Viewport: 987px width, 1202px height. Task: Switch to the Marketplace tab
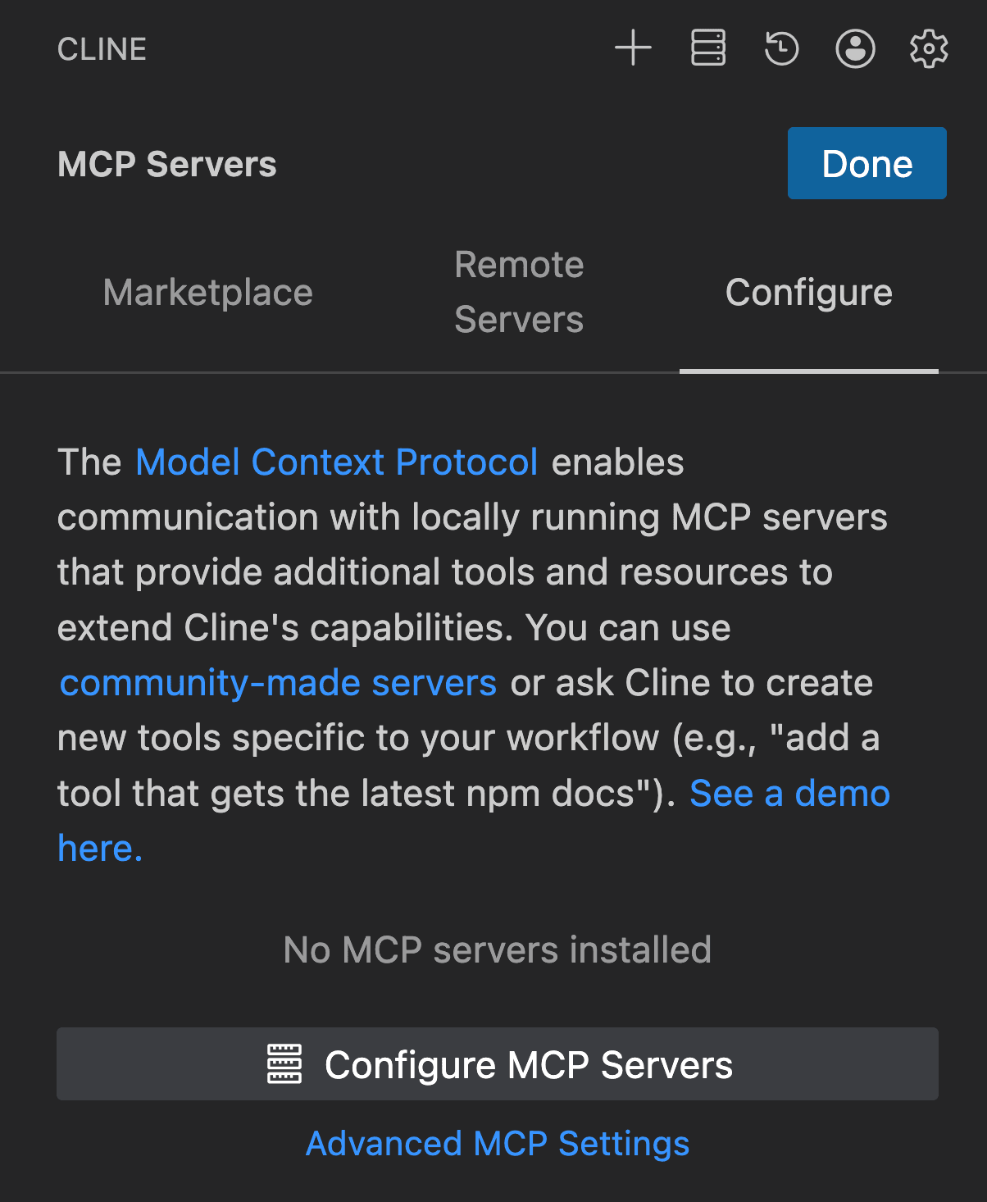tap(207, 292)
